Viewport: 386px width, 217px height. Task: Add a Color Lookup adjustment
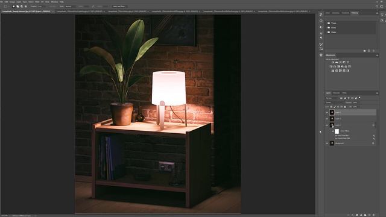coord(349,66)
